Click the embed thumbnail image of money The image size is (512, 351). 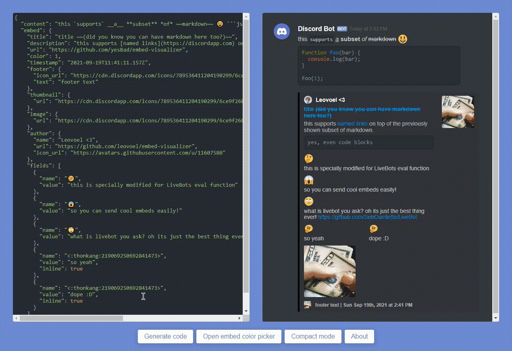coord(458,112)
